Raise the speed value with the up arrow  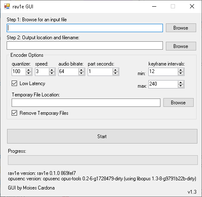(52, 70)
